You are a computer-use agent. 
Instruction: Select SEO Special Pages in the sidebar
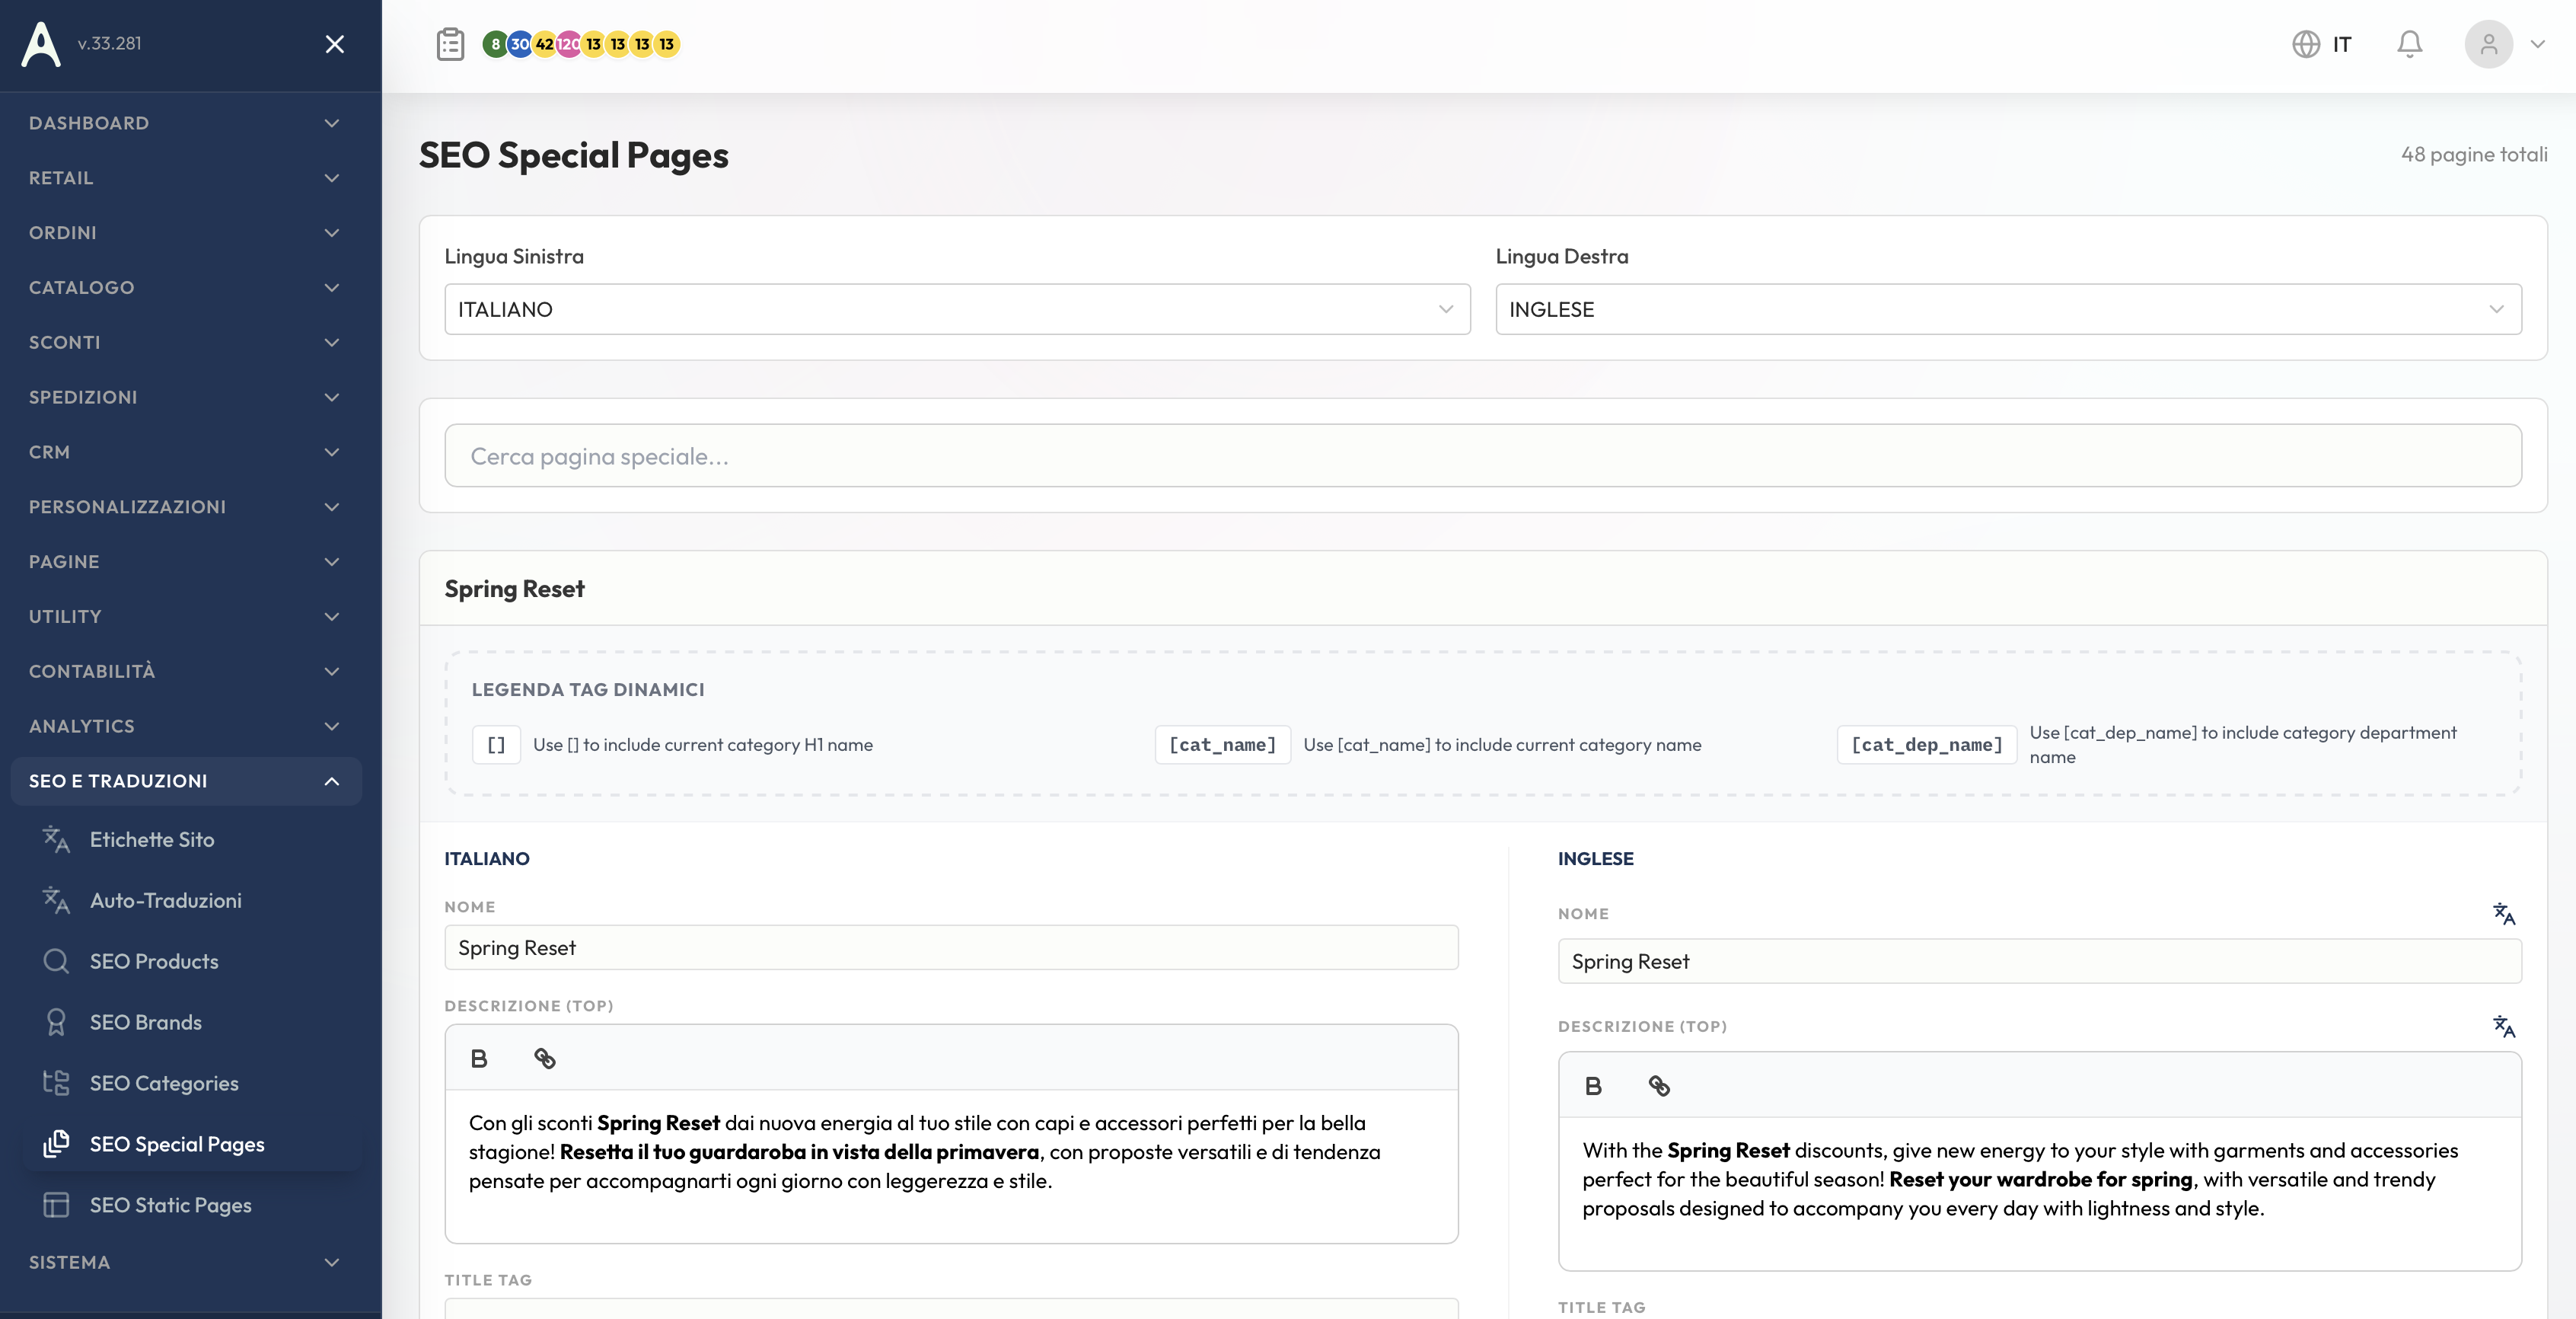coord(191,1145)
